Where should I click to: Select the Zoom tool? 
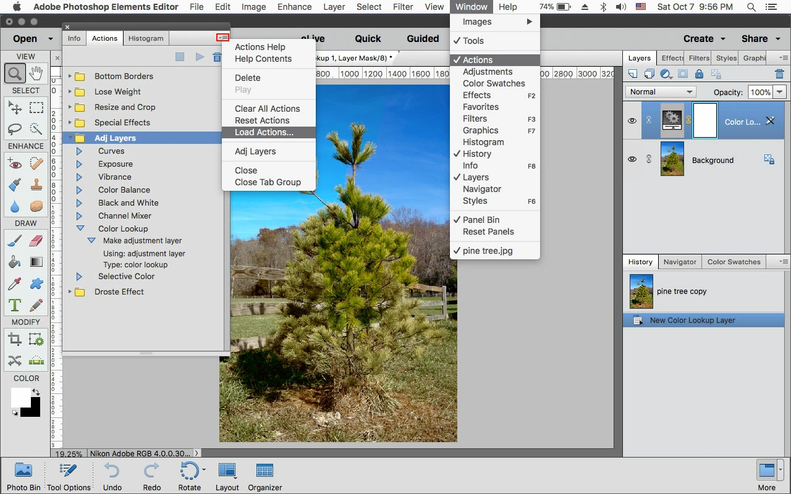[15, 73]
